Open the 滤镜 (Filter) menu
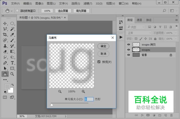 click(88, 4)
